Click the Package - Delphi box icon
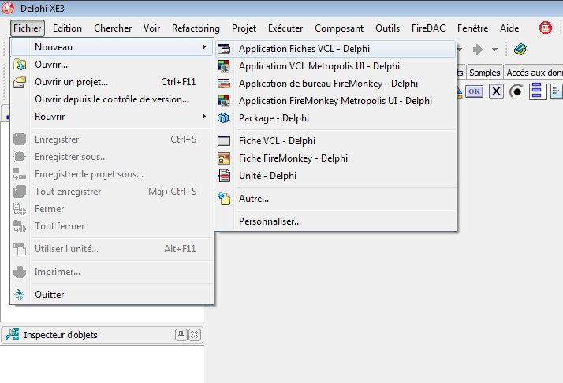The height and width of the screenshot is (383, 563). [224, 118]
